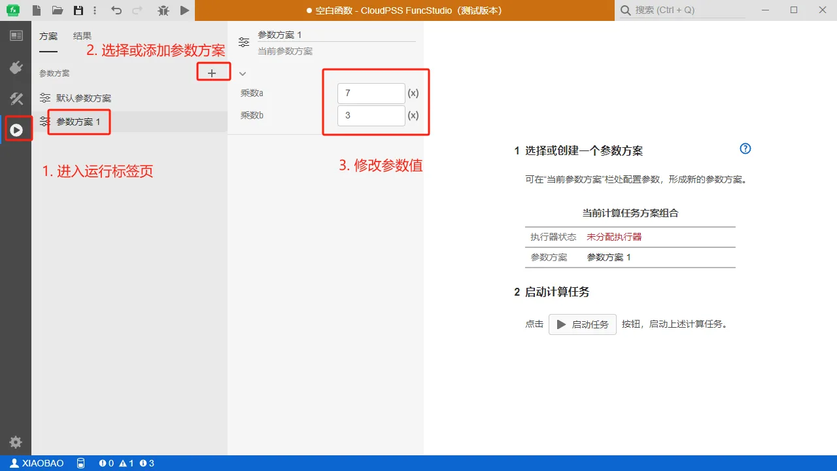Select the 默认参数方案 scheme
This screenshot has height=471, width=837.
83,98
